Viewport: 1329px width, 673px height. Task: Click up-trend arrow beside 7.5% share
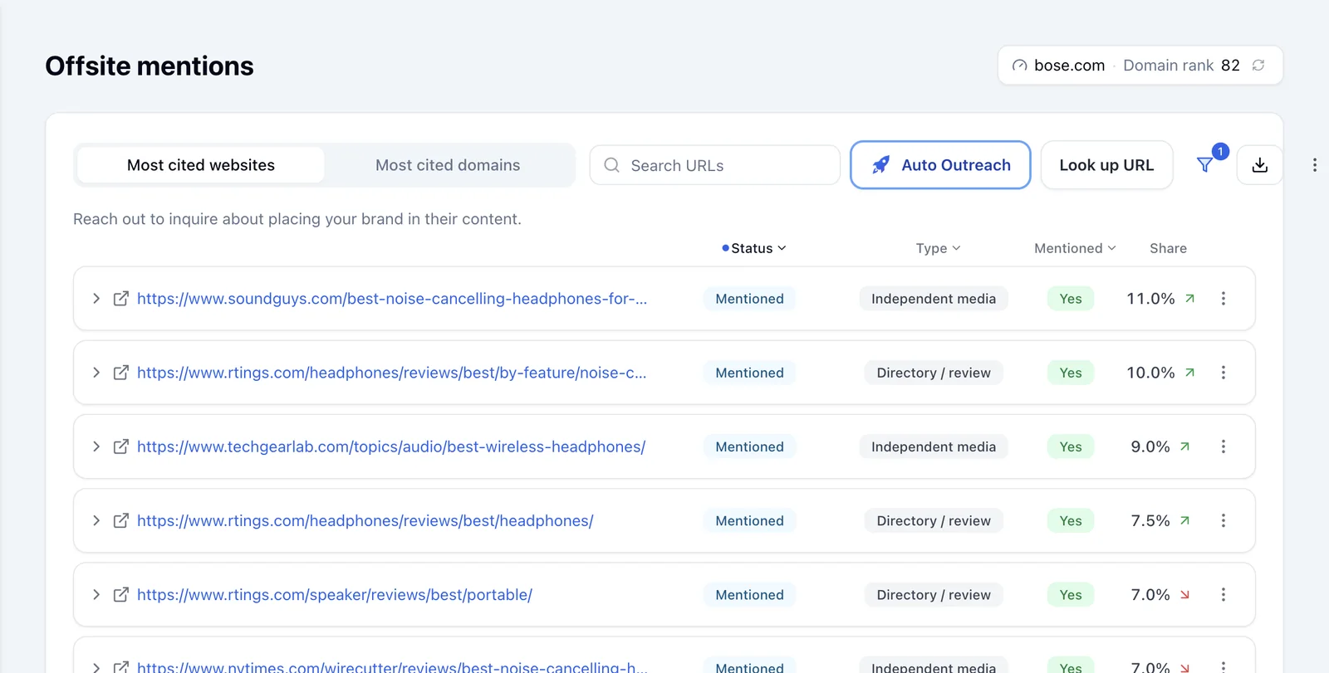[x=1184, y=520]
